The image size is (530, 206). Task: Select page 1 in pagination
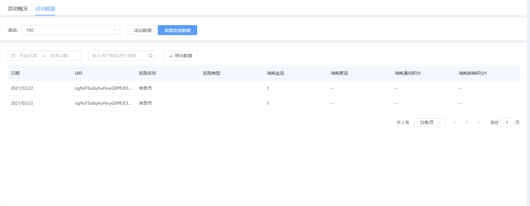coord(466,123)
